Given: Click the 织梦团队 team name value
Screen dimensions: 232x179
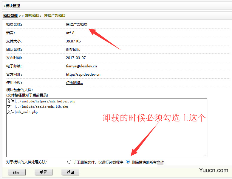Looking at the screenshot, I should [73, 50].
